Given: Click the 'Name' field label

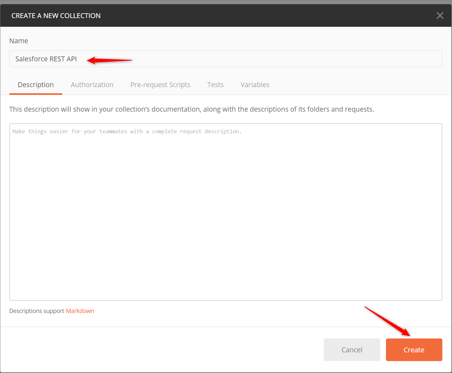Looking at the screenshot, I should (x=19, y=41).
